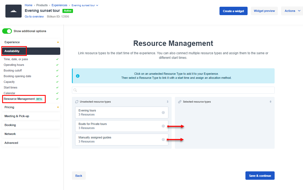303x190 pixels.
Task: Add Evening tours with its plus icon
Action: pos(163,112)
